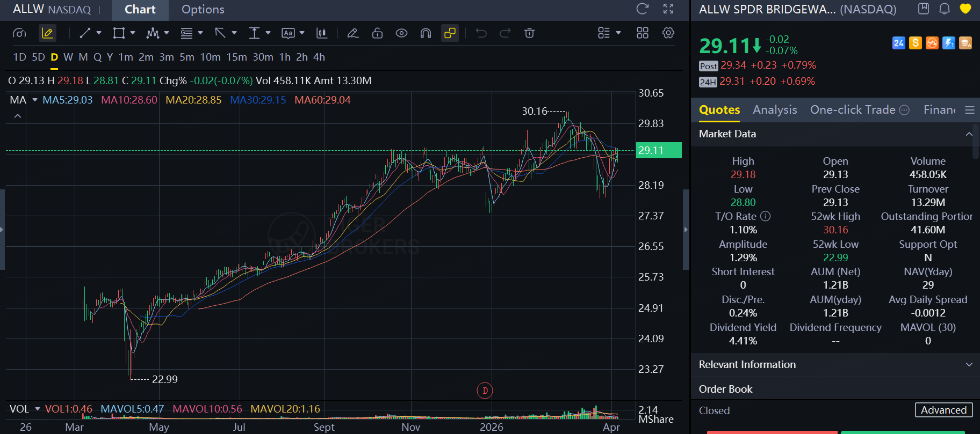
Task: Open the multi-chart grid layout icon
Action: coord(642,33)
